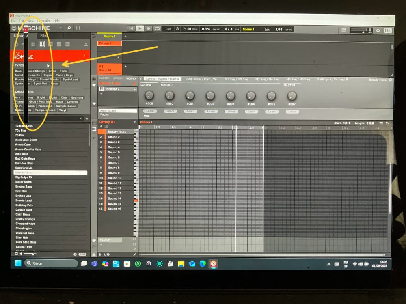Select the Groups grid icon in browser
Image resolution: width=406 pixels, height=304 pixels.
click(33, 44)
